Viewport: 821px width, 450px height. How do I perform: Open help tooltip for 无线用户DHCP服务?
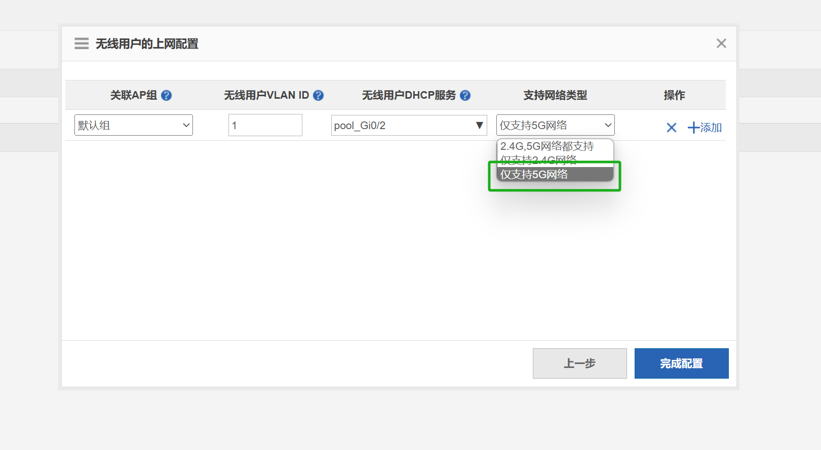click(465, 95)
